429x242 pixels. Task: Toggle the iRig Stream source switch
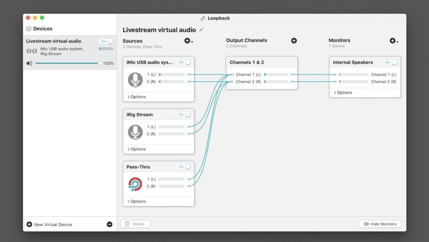point(184,115)
